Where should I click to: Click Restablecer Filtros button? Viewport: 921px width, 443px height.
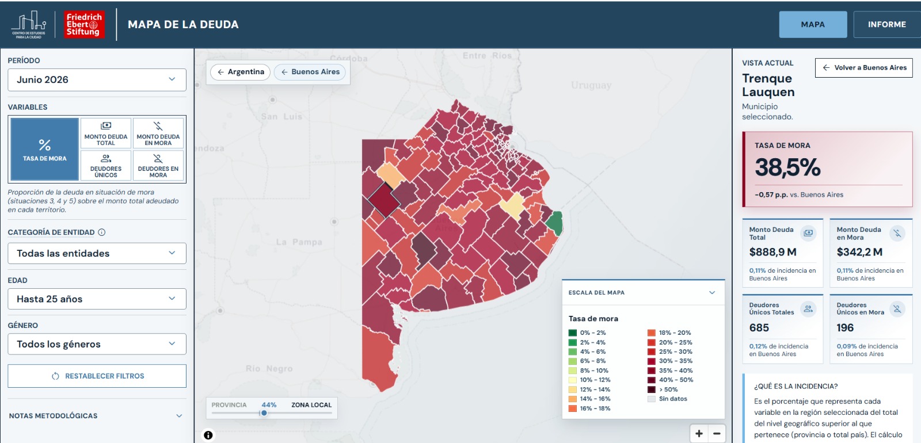pyautogui.click(x=97, y=376)
